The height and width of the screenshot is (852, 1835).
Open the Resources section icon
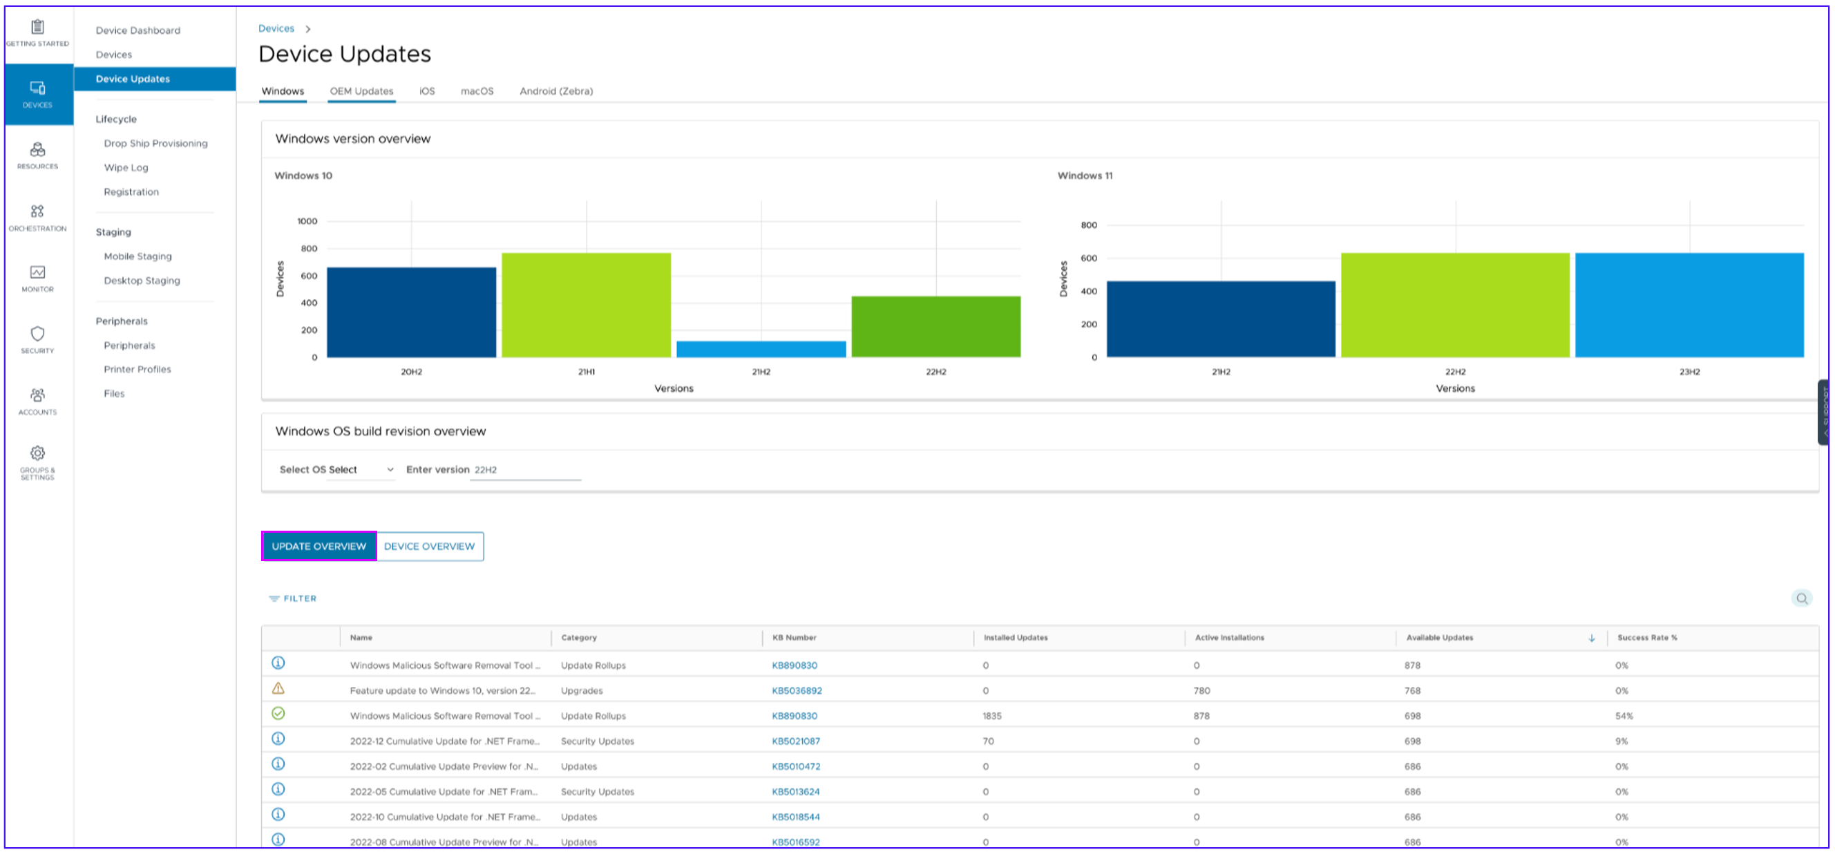(38, 149)
